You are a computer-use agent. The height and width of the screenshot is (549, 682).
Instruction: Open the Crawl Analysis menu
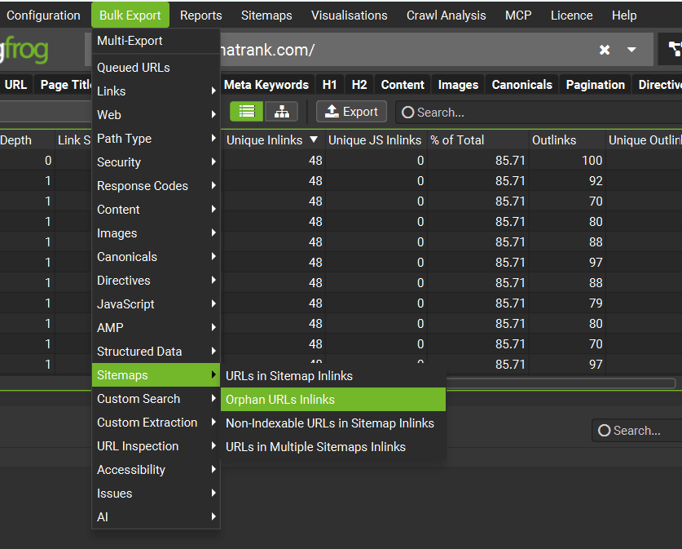pyautogui.click(x=447, y=15)
